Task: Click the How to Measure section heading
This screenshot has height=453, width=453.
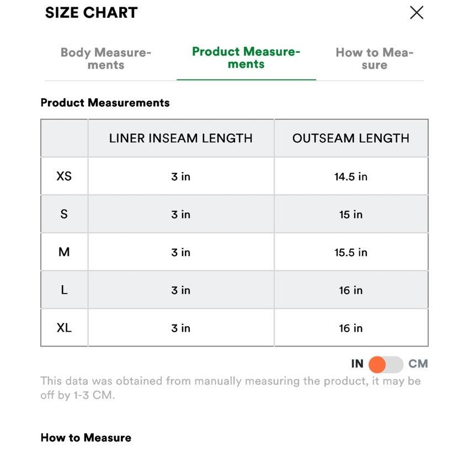Action: 86,438
